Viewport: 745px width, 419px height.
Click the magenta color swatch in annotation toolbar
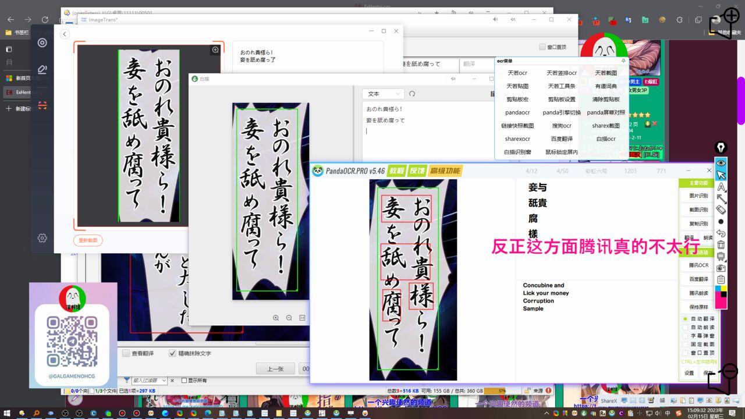pyautogui.click(x=721, y=302)
